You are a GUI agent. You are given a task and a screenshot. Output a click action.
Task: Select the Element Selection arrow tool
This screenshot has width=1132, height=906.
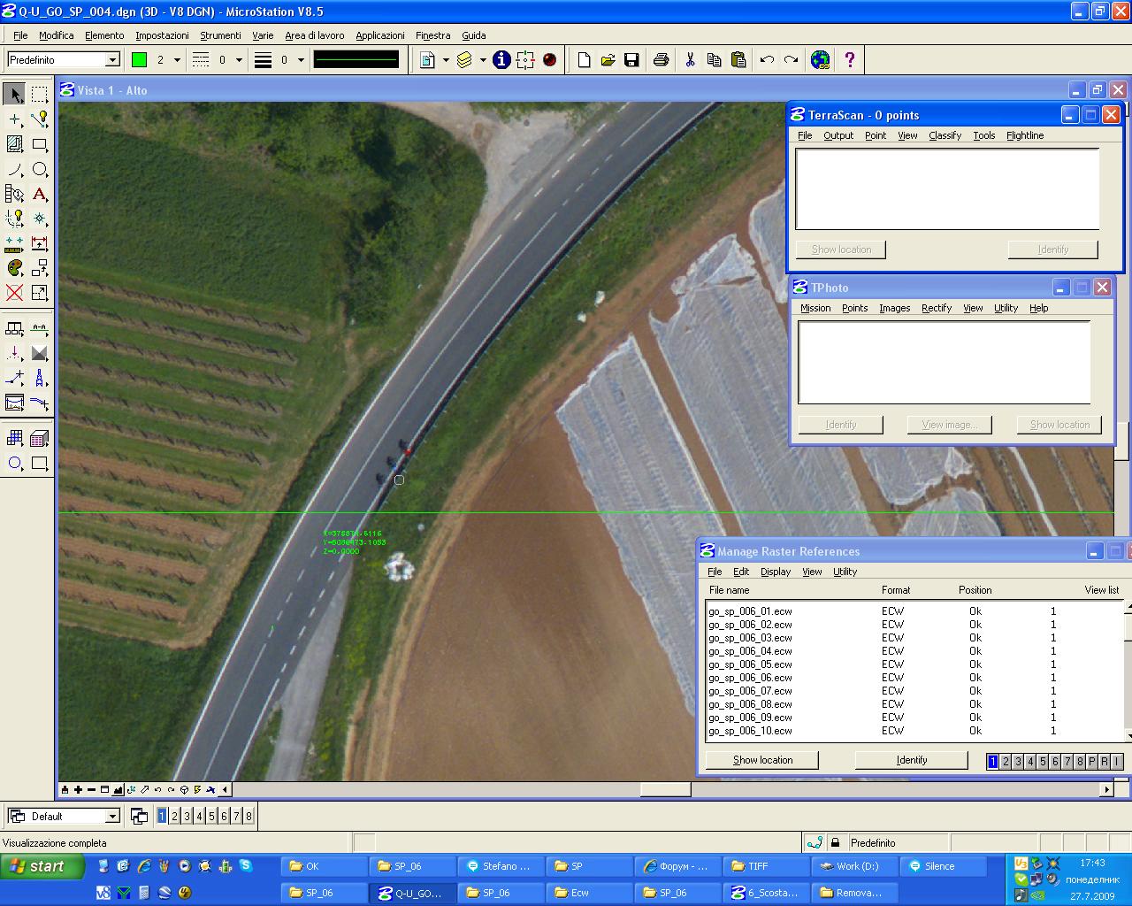[15, 94]
